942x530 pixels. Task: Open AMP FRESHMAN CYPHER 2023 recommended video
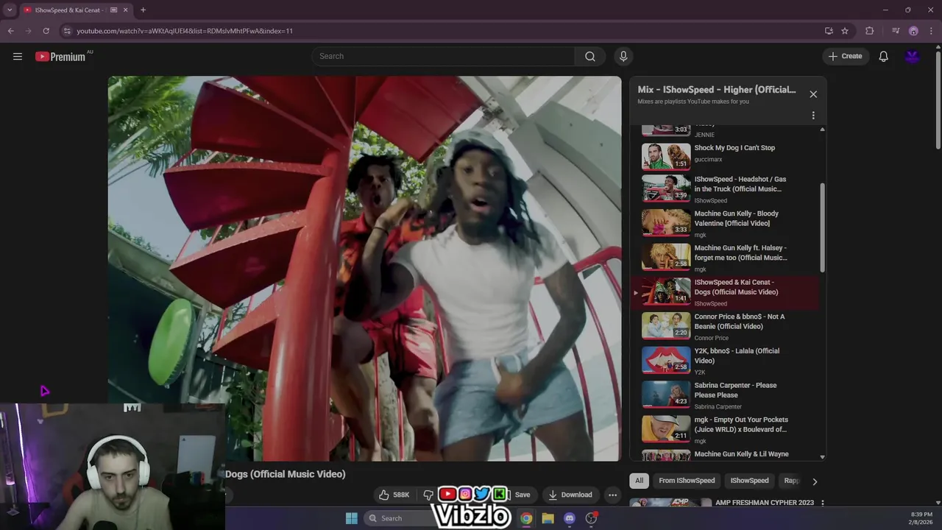[x=765, y=503]
